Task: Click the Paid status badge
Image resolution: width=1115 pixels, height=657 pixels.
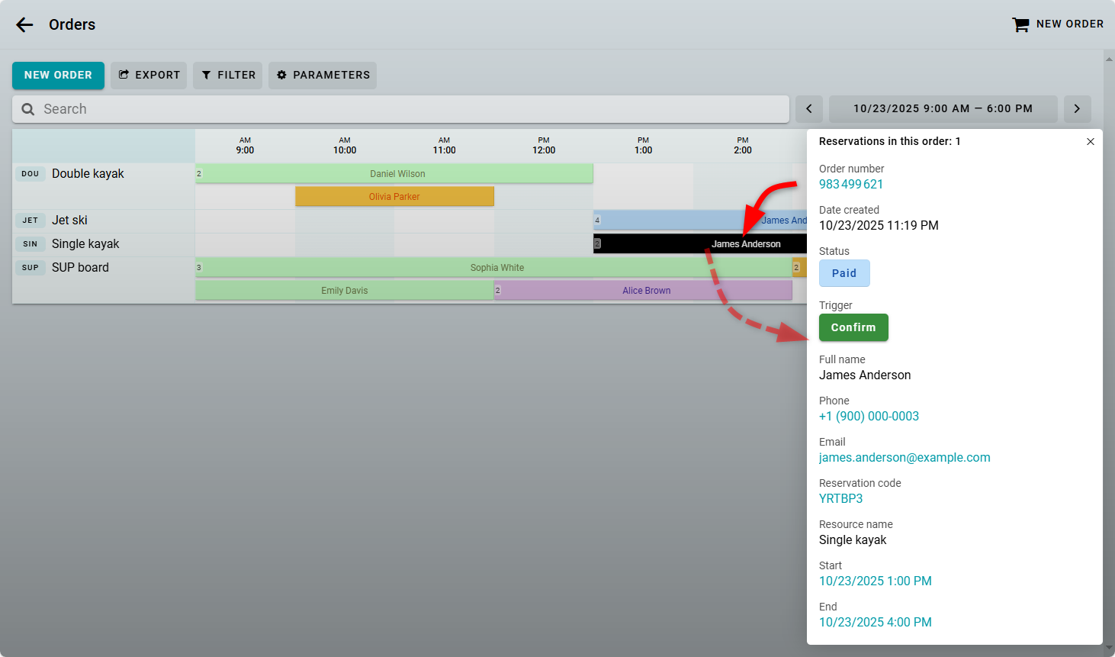Action: coord(843,273)
